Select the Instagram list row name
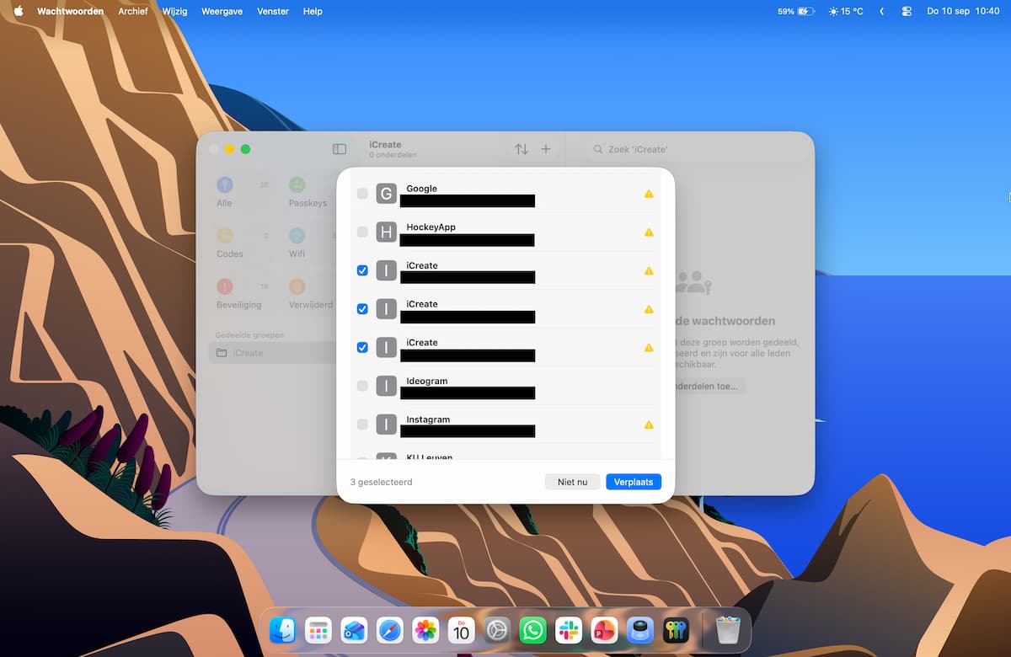The image size is (1011, 657). [x=428, y=419]
